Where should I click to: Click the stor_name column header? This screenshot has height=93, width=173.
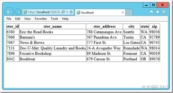tap(53, 26)
